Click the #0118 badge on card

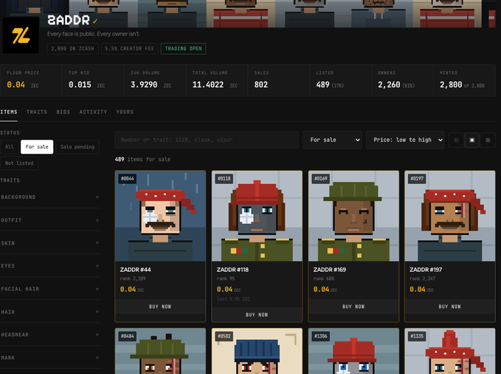click(224, 178)
